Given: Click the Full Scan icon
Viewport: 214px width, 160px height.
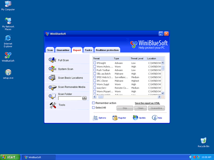Looking at the screenshot, I should pyautogui.click(x=52, y=60).
